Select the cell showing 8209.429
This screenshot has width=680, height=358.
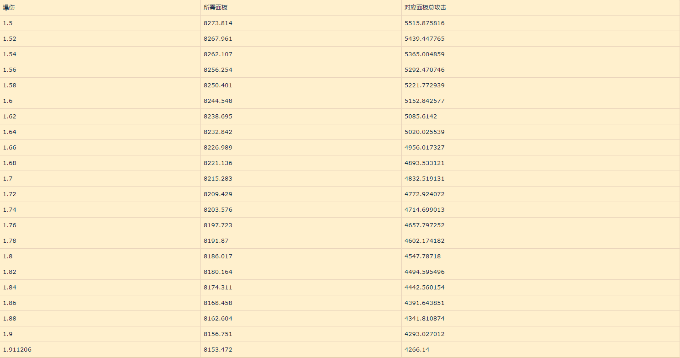pyautogui.click(x=301, y=194)
